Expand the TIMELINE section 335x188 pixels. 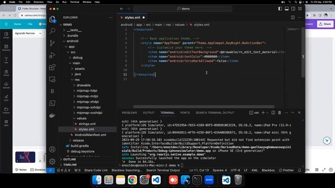[x=70, y=165]
